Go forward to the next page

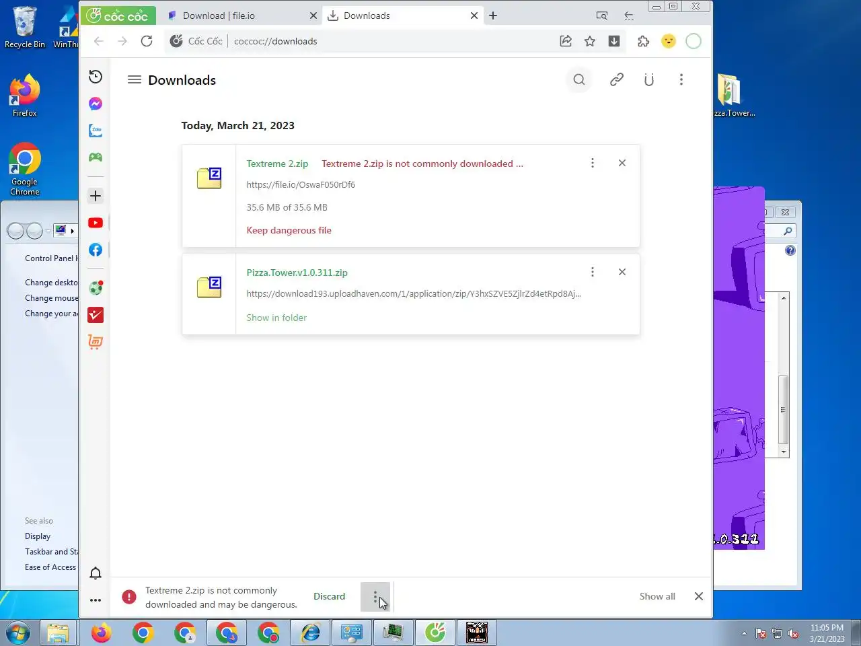pyautogui.click(x=122, y=41)
